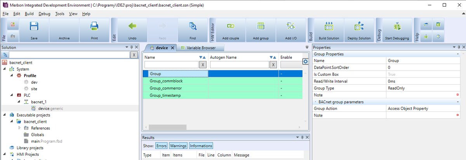Toggle the Warnings filter in Results
Screen dimensions: 466x160
[x=178, y=146]
